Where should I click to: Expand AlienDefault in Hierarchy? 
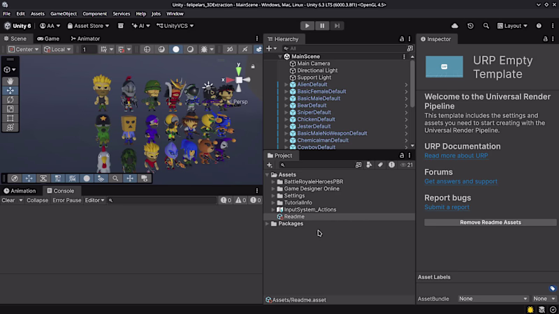click(286, 84)
